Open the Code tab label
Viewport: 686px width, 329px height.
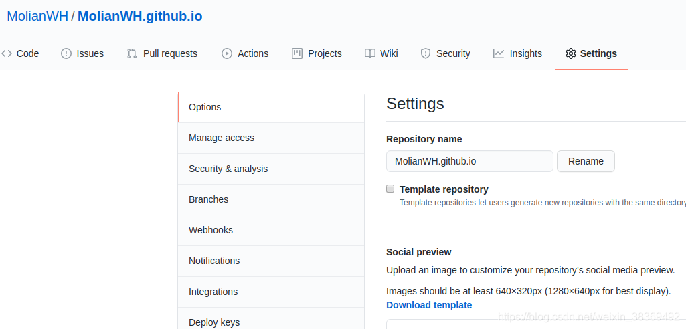[27, 53]
